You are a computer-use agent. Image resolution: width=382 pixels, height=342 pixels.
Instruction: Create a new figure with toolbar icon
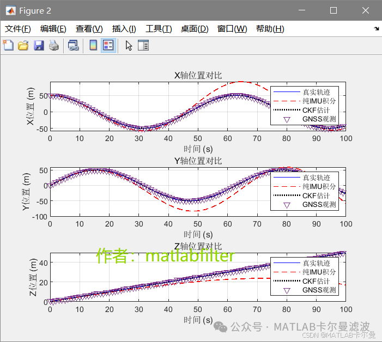tap(8, 45)
